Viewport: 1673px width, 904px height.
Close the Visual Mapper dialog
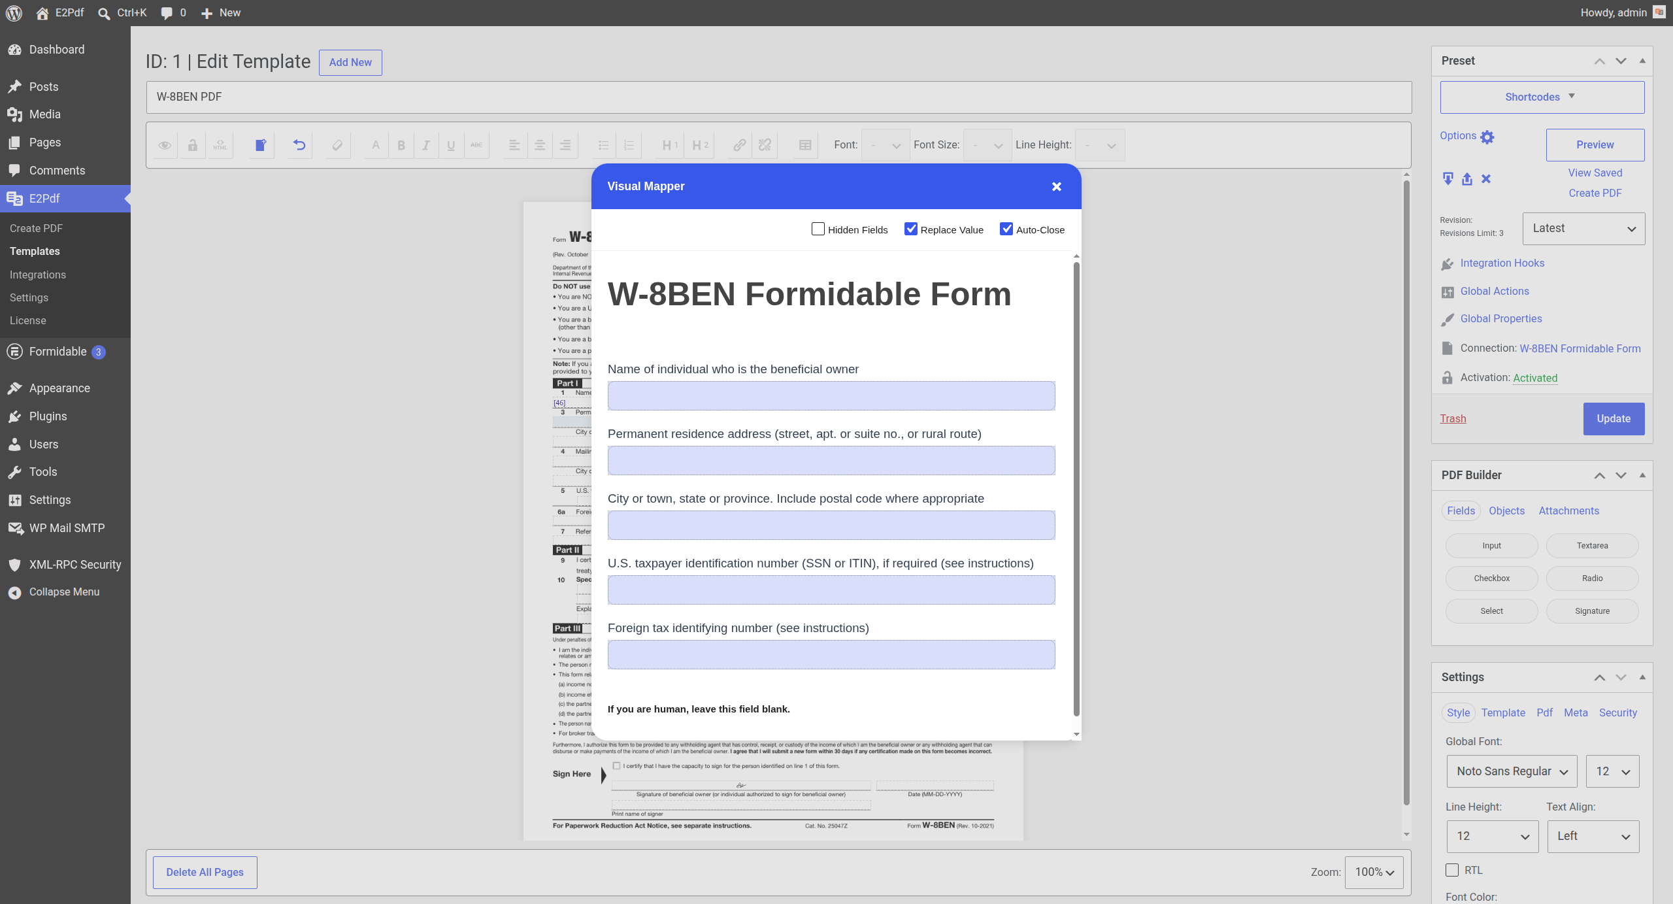click(x=1056, y=187)
